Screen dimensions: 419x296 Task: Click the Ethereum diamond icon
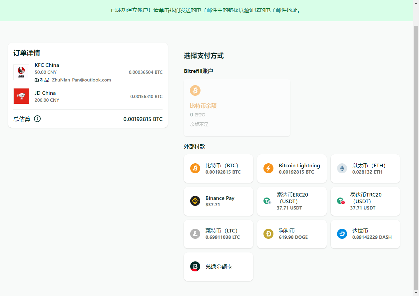coord(342,168)
